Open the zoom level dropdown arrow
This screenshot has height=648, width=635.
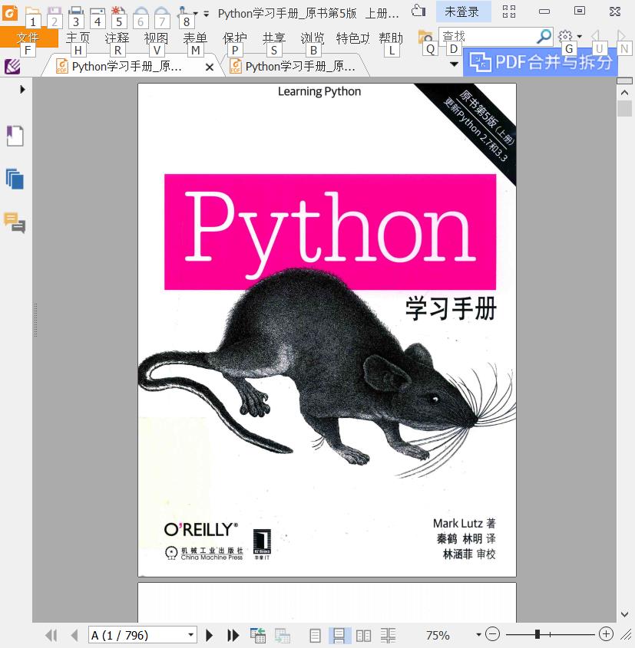478,634
